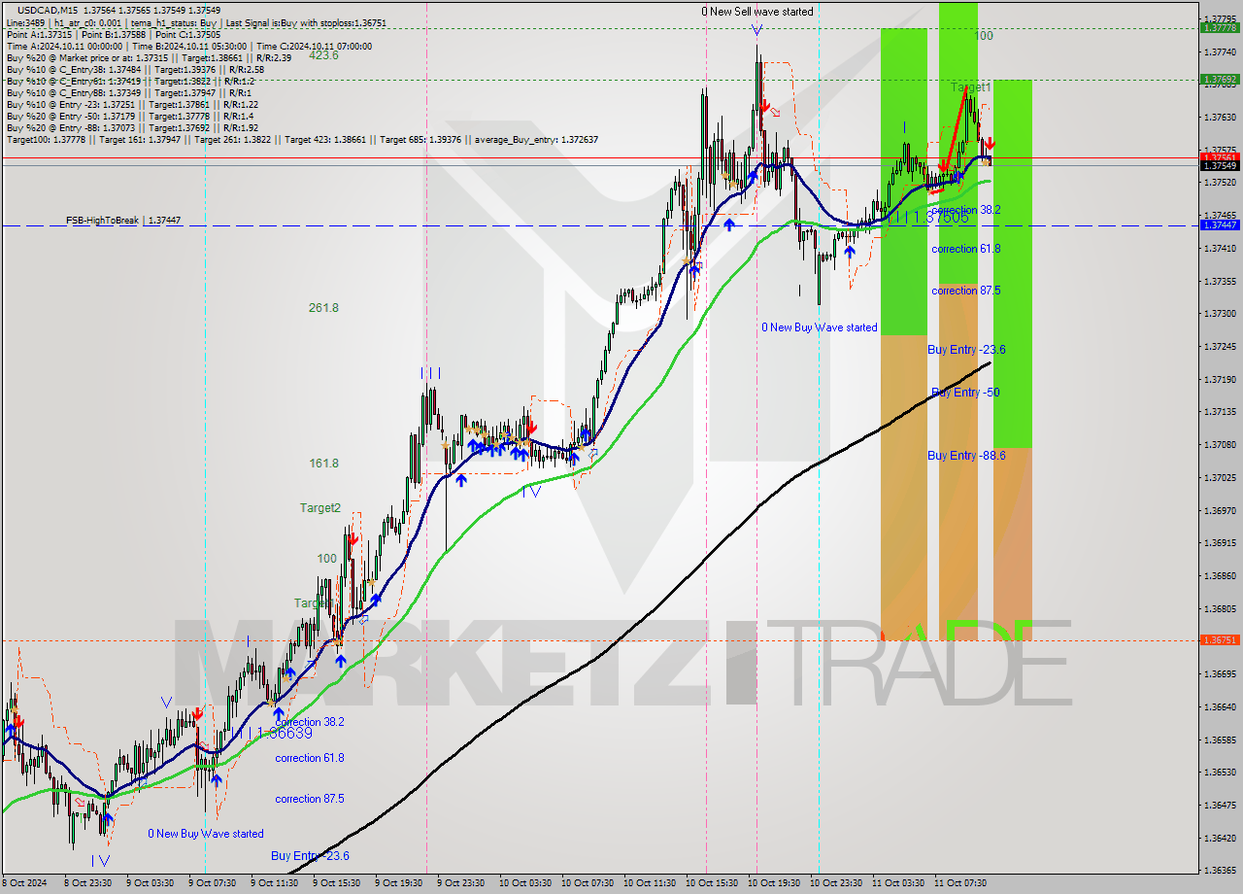
Task: Click the '10 Oct 15:30' time axis label
Action: [x=711, y=883]
